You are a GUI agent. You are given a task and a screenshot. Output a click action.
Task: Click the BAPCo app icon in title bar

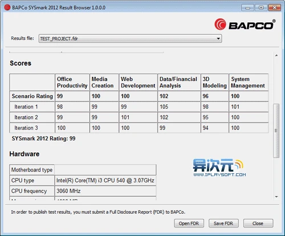(7, 7)
